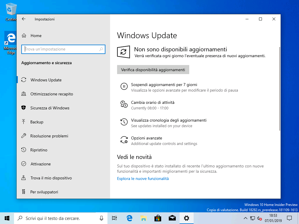Click the large Windows Update status icon

[124, 52]
